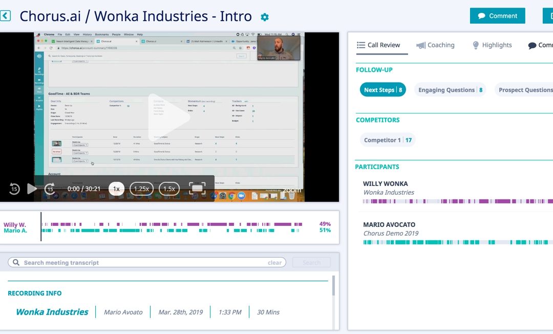The width and height of the screenshot is (553, 334).
Task: Click the transcript panel scrollbar
Action: [334, 286]
